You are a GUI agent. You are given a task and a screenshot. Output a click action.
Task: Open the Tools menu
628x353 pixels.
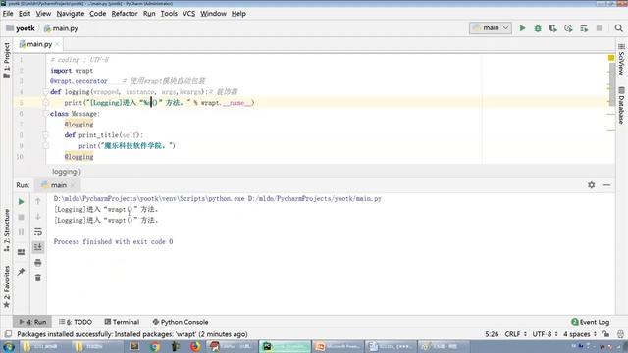(x=169, y=13)
